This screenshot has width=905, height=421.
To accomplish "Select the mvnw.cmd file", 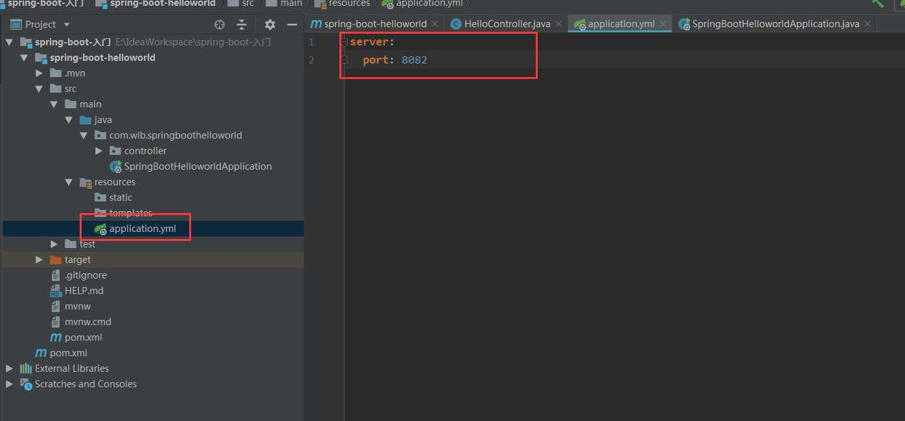I will coord(88,322).
